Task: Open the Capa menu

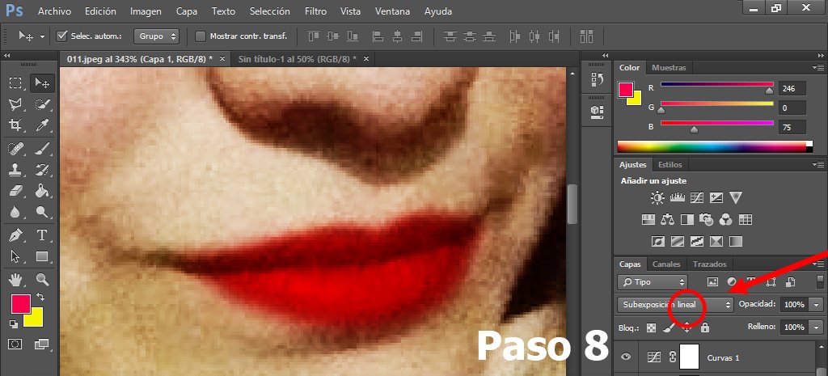Action: pos(187,11)
